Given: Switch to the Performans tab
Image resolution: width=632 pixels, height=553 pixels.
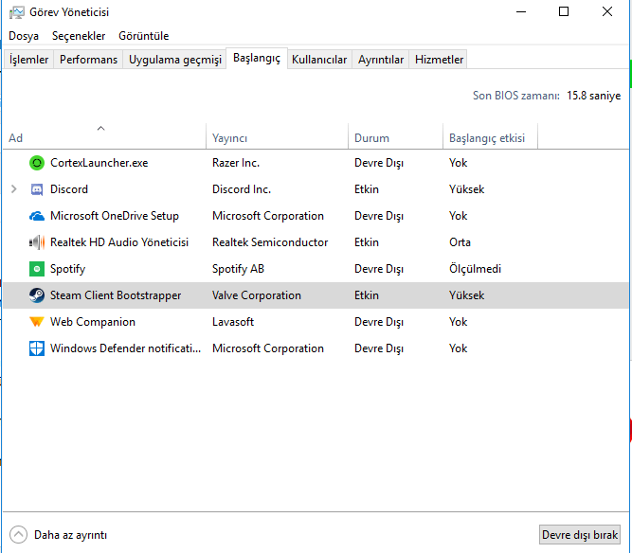Looking at the screenshot, I should tap(89, 60).
